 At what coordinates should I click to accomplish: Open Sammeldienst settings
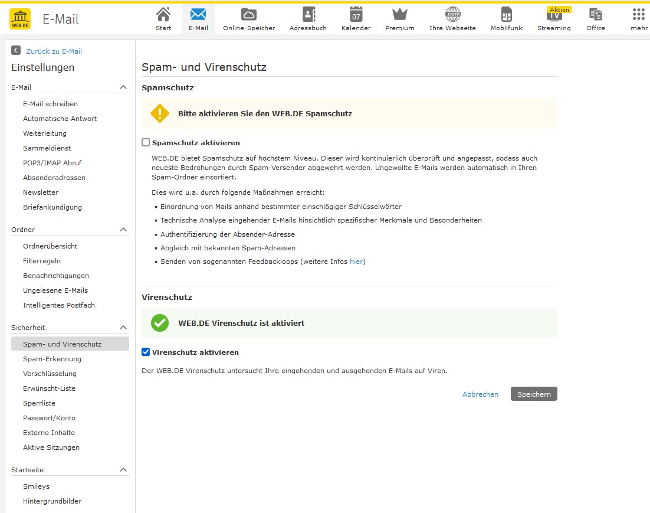tap(47, 148)
